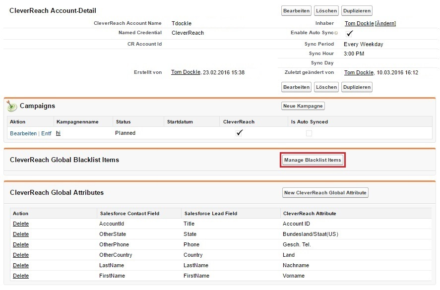Click Entf link in campaign row hi

[x=46, y=133]
